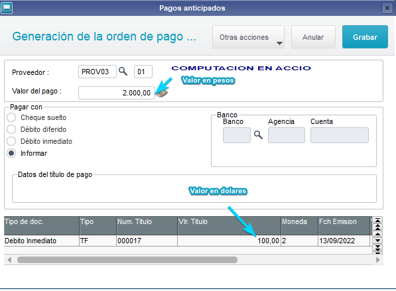The height and width of the screenshot is (291, 396).
Task: Move table up one row with up arrow
Action: click(377, 234)
